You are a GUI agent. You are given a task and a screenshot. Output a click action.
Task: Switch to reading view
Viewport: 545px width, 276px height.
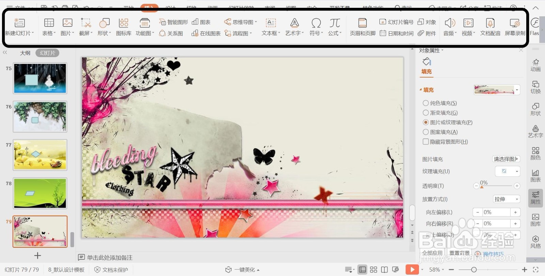(384, 270)
